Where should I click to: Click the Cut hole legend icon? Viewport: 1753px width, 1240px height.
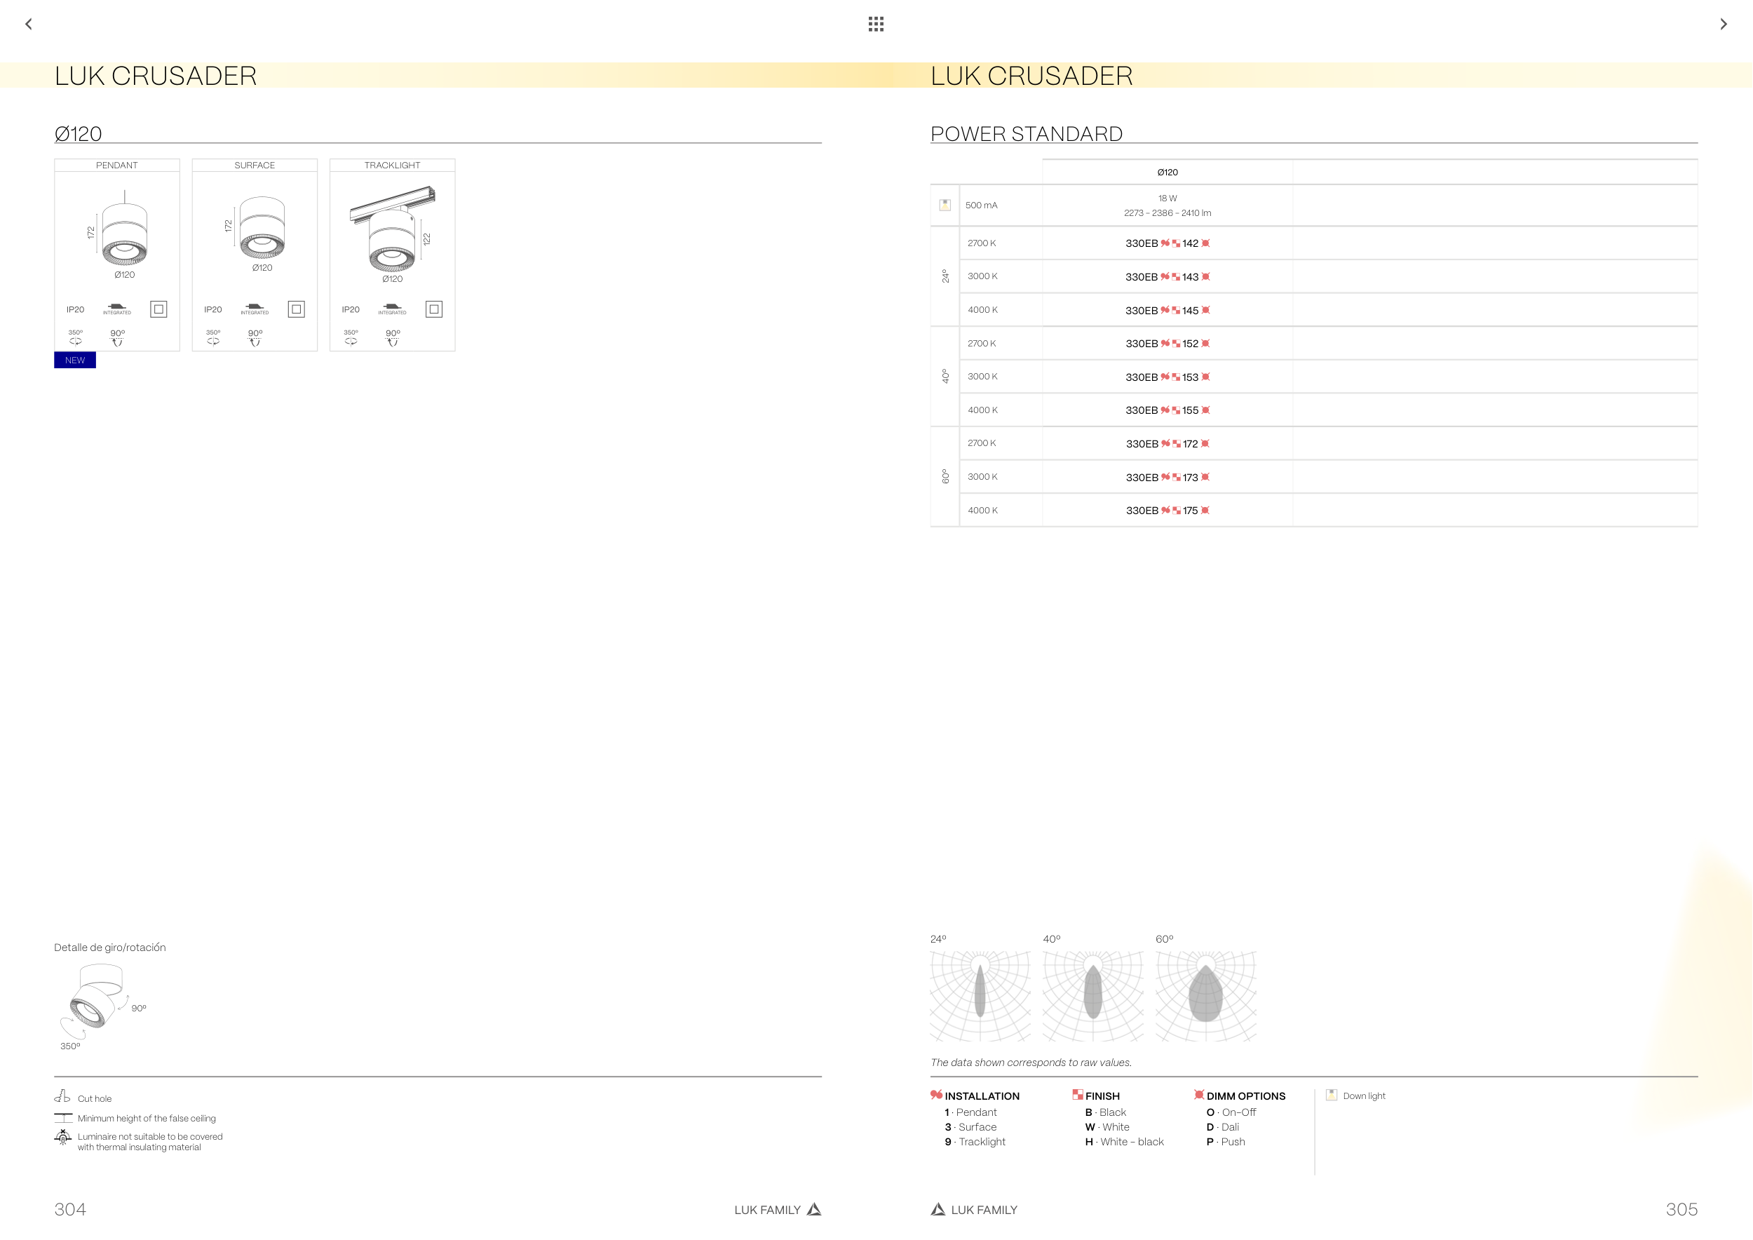point(62,1096)
